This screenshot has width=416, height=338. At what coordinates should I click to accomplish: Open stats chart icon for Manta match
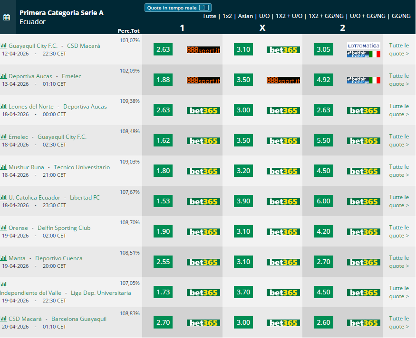click(x=3, y=258)
